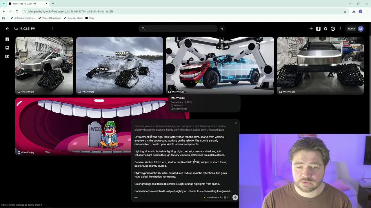Viewport: 371px width, 208px height.
Task: Click the IMG_9961.jpg file label
Action: (x=88, y=92)
